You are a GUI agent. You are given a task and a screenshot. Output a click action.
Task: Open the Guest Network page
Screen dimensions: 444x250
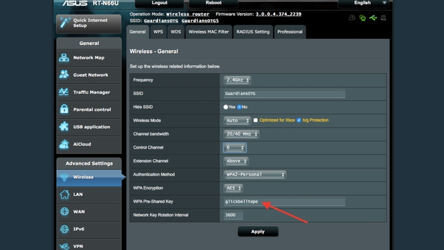coord(89,75)
